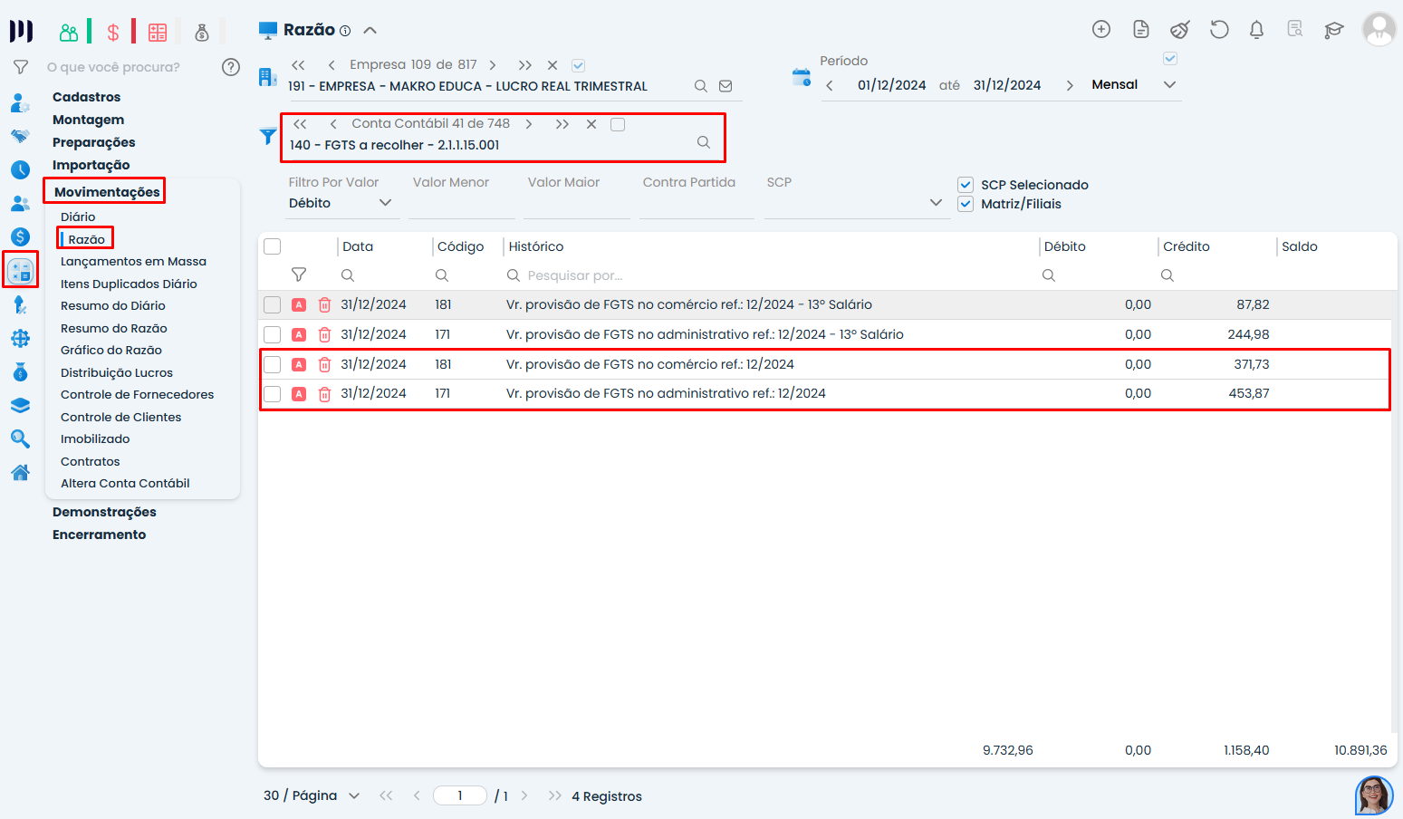Expand the Demonstrações section
This screenshot has width=1403, height=819.
click(x=104, y=512)
